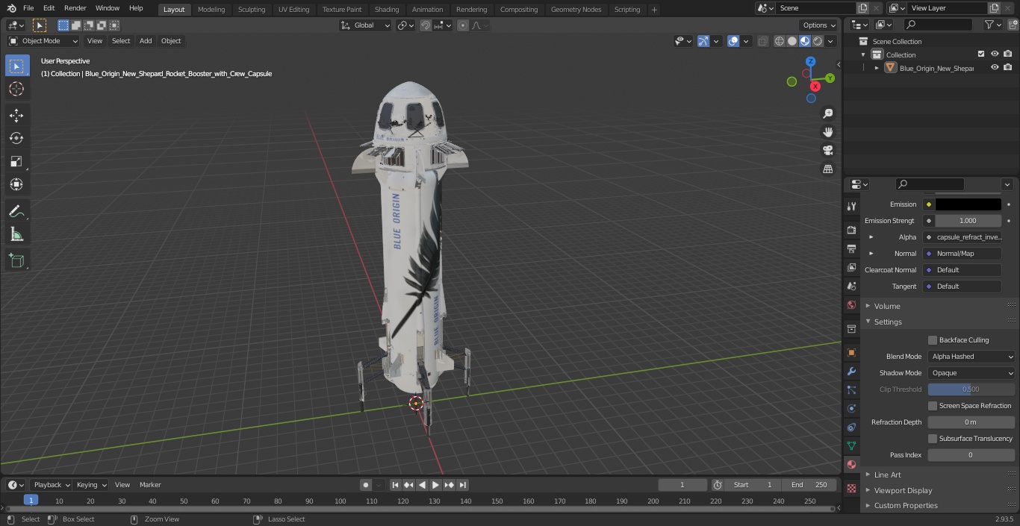
Task: Switch to the Geometry Nodes workspace tab
Action: 576,9
